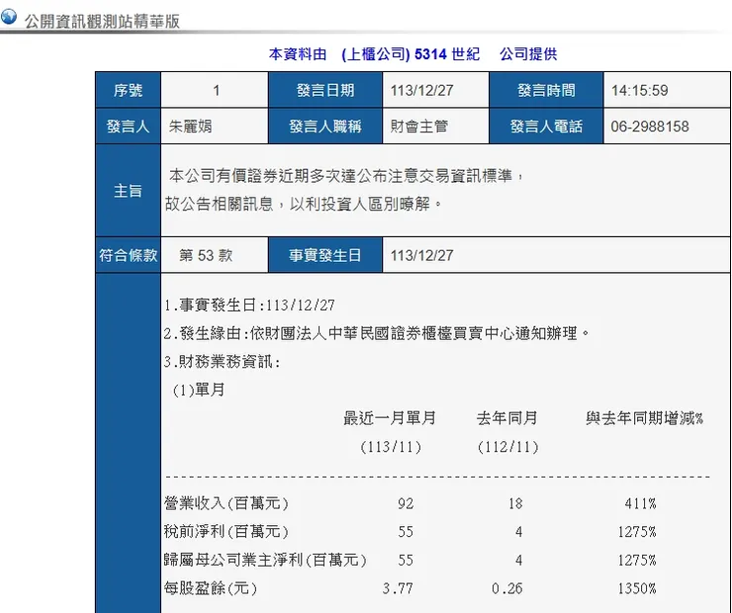Click the 去年同月 column heading
This screenshot has height=613, width=732.
tap(507, 418)
